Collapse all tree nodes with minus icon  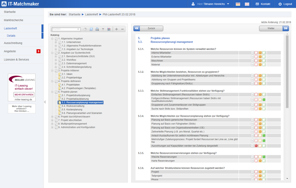pos(123,29)
